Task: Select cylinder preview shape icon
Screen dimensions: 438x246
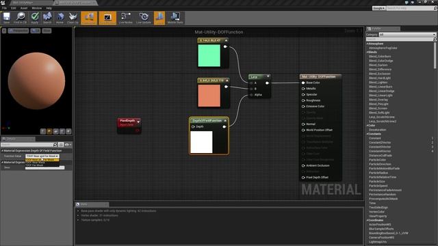Action: [43, 131]
